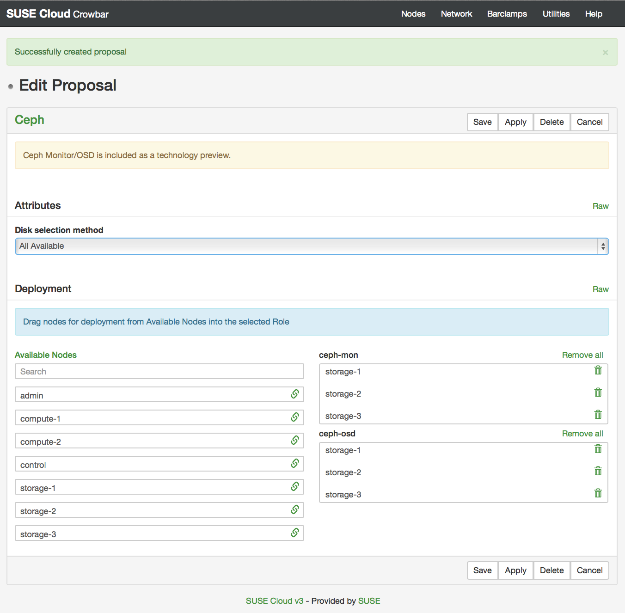Click the link icon for control node
This screenshot has width=625, height=613.
(295, 463)
